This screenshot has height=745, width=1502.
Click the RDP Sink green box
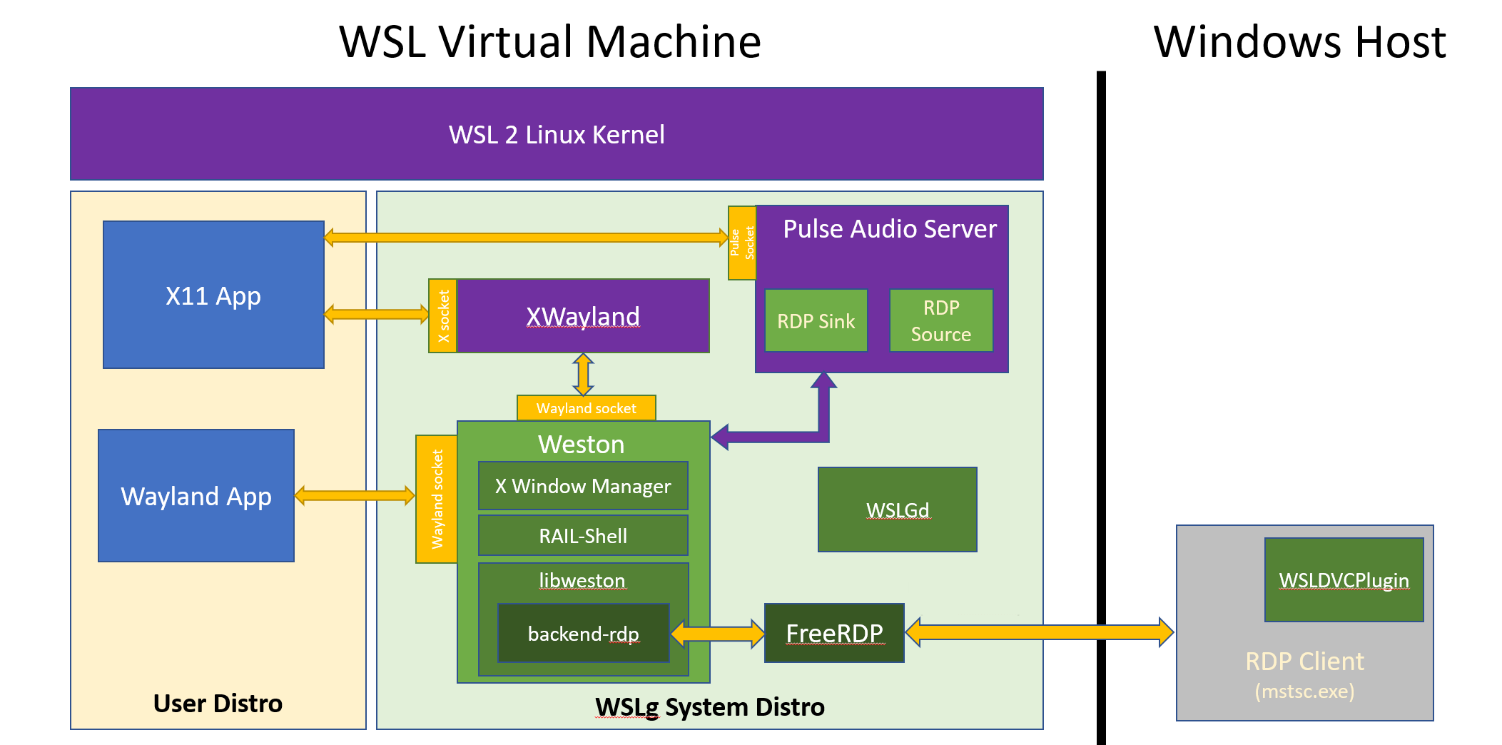coord(816,321)
